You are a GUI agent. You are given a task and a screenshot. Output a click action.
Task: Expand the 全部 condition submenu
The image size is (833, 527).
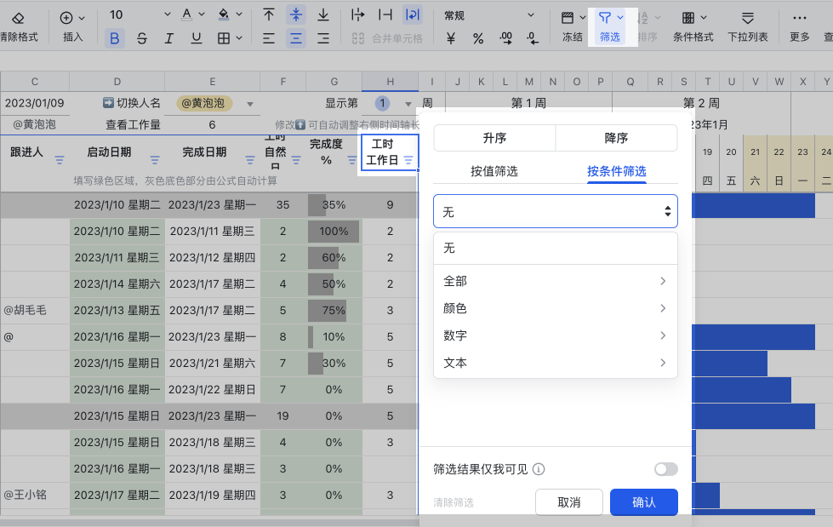click(x=556, y=281)
